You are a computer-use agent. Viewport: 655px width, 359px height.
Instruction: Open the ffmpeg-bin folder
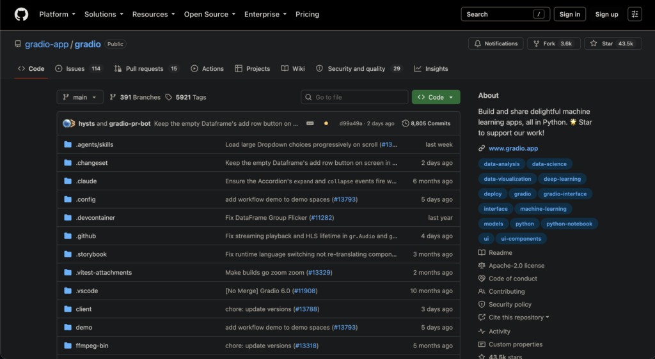tap(92, 346)
